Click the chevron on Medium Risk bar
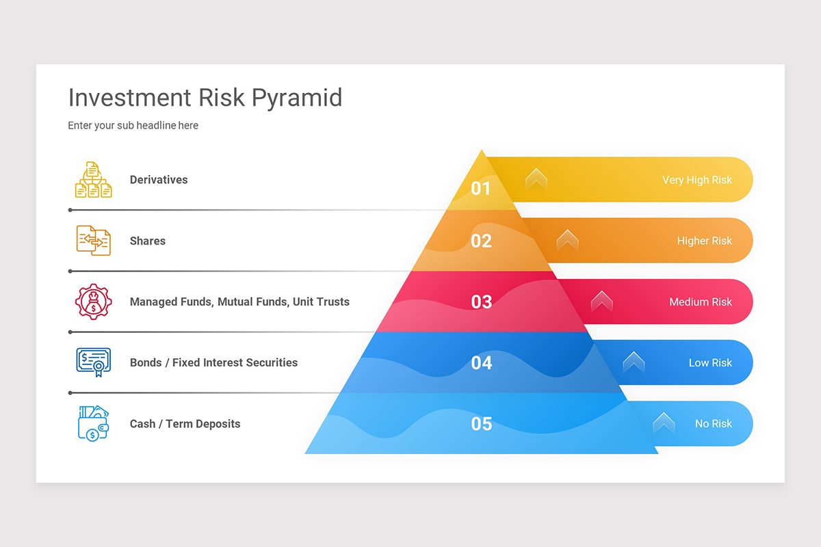Viewport: 821px width, 547px height. (x=601, y=301)
